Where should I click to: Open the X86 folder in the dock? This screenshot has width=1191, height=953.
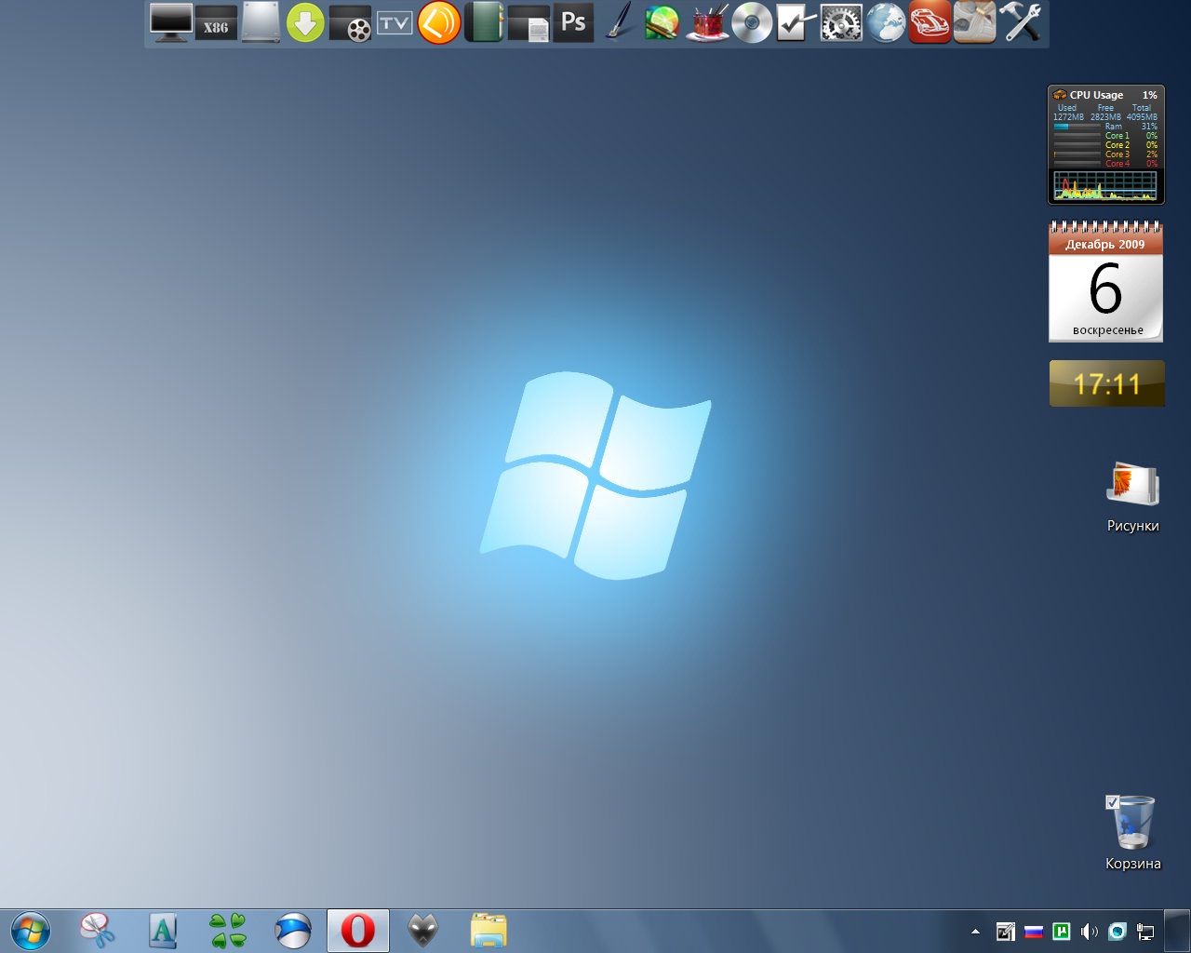216,22
